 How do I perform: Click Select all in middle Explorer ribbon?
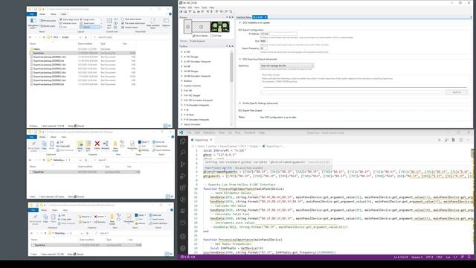(x=158, y=142)
